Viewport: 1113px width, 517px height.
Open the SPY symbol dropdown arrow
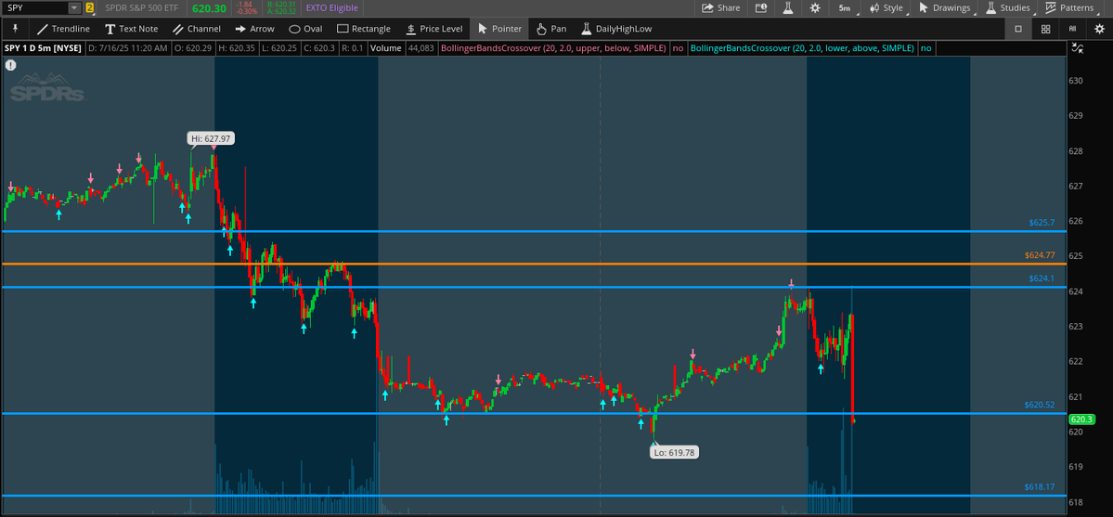tap(74, 7)
